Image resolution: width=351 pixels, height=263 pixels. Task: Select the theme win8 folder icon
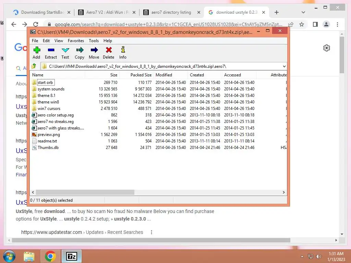point(34,102)
